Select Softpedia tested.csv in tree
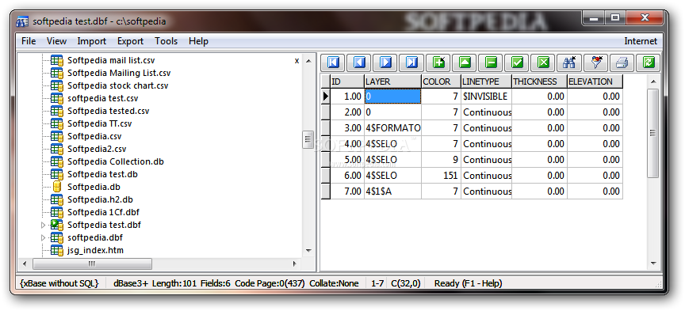Image resolution: width=685 pixels, height=311 pixels. (x=109, y=111)
